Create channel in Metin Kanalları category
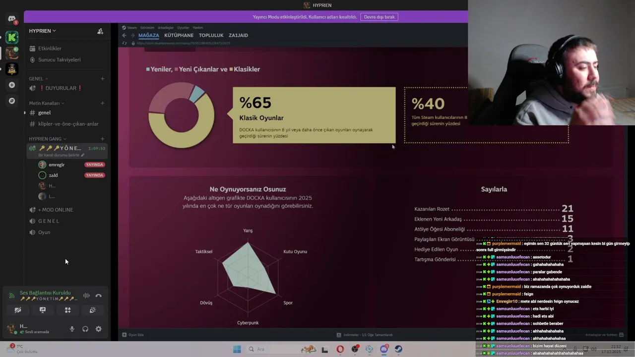Screen dimensions: 635x357 (x=103, y=103)
